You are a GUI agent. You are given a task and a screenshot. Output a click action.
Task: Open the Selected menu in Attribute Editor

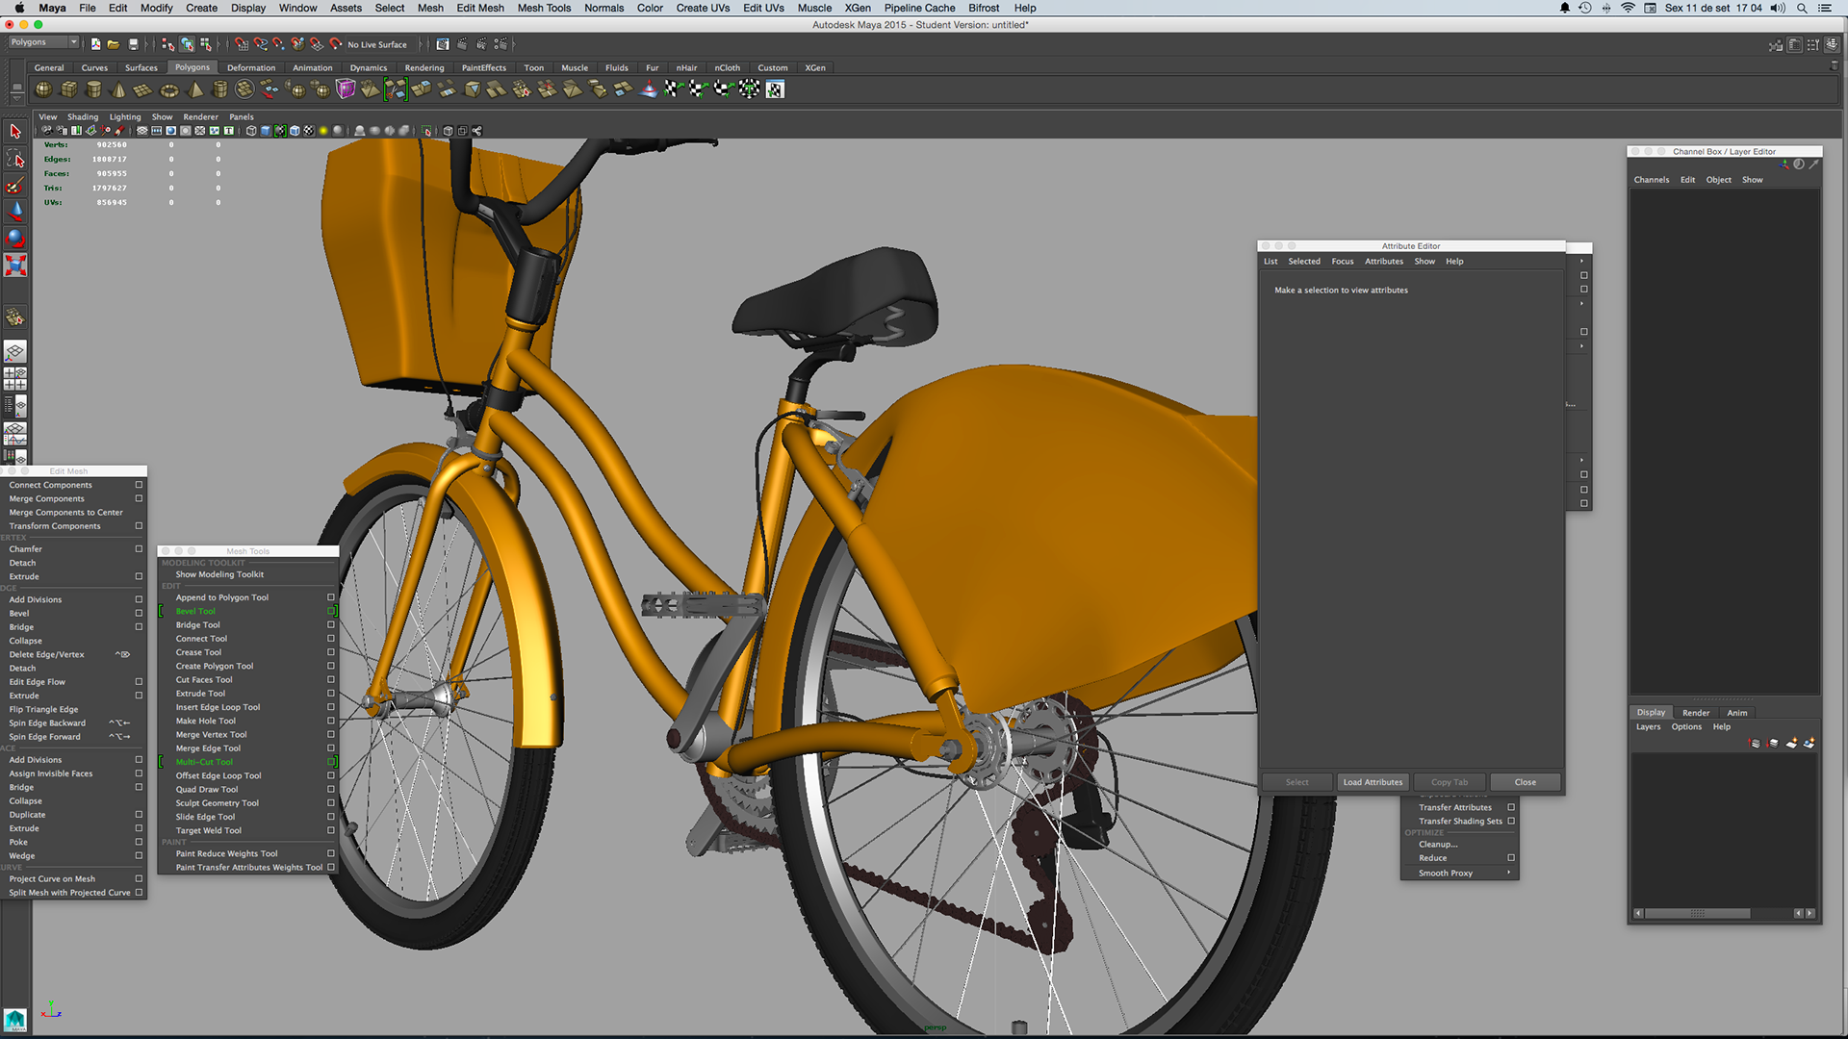tap(1304, 262)
